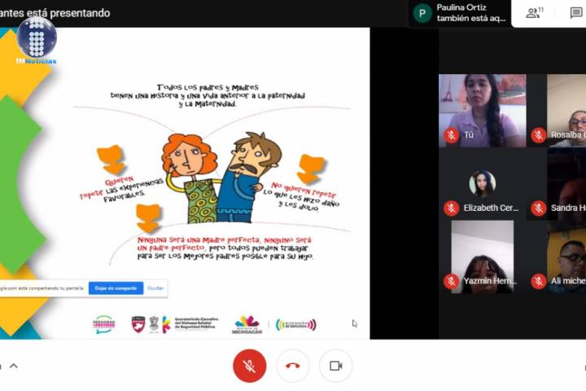The width and height of the screenshot is (586, 391).
Task: Open the participants list showing 11 people
Action: pos(534,13)
